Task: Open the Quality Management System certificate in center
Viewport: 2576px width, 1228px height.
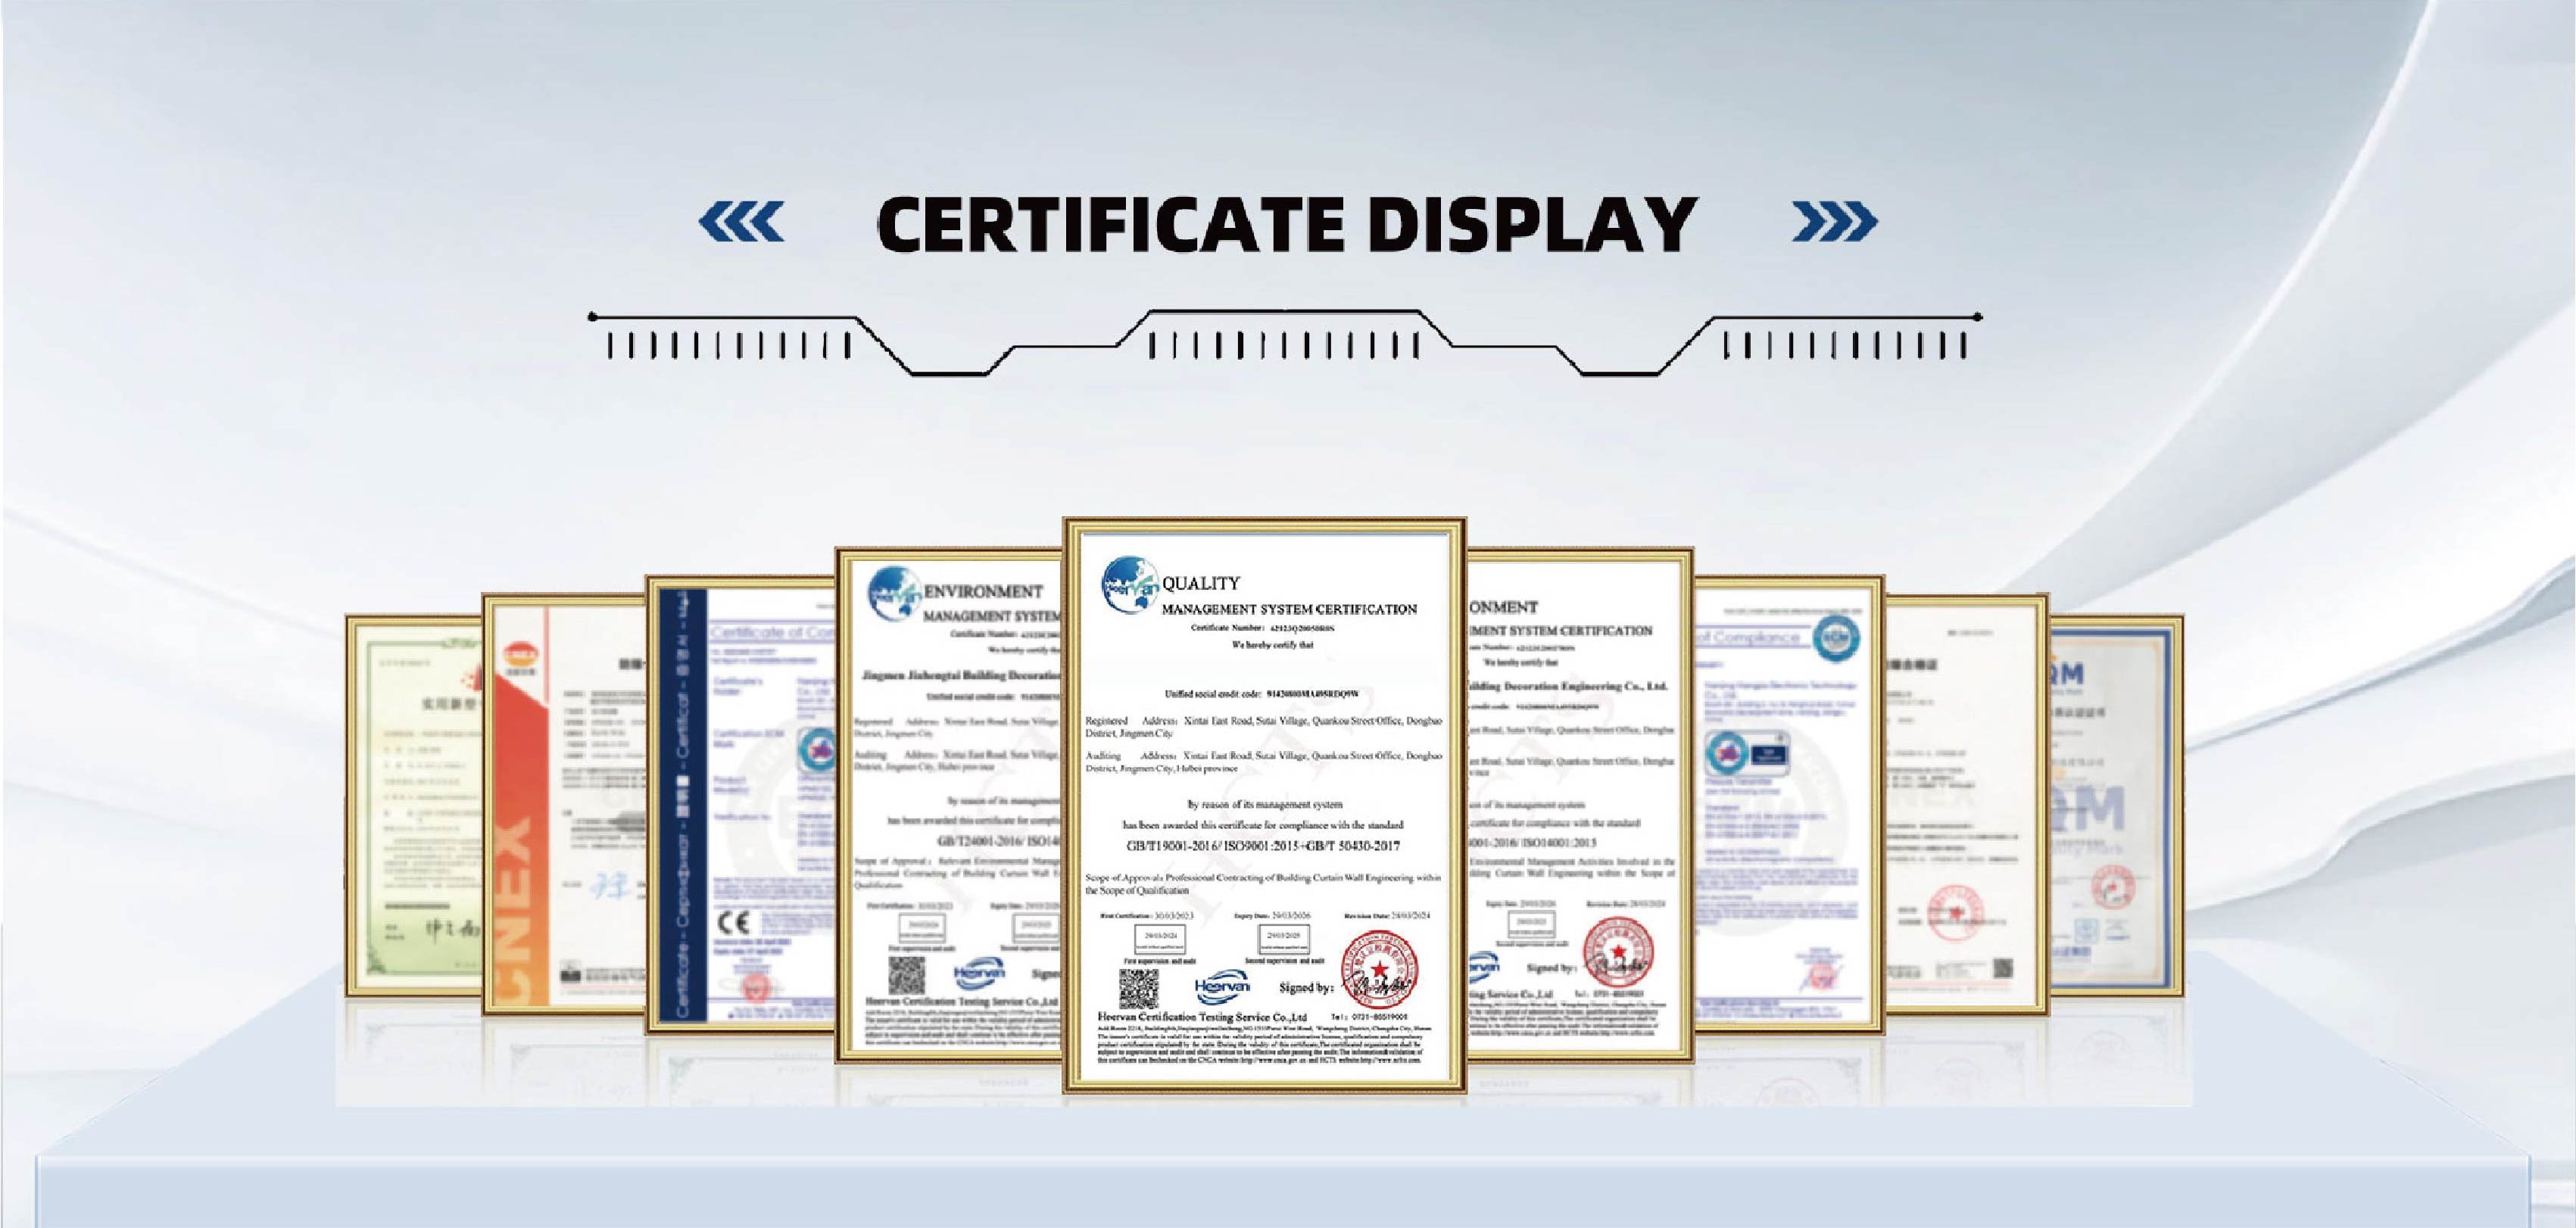Action: 1265,805
